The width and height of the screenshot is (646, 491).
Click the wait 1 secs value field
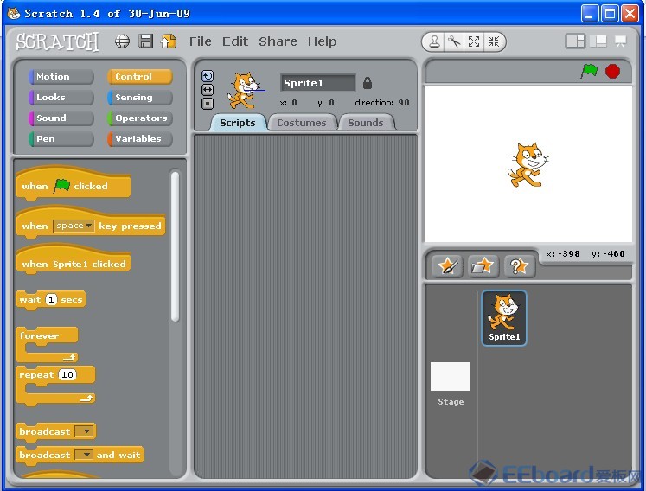pos(51,299)
